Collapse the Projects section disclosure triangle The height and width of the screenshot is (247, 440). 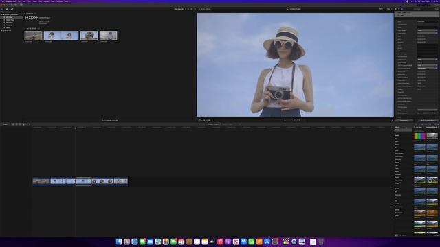click(25, 14)
